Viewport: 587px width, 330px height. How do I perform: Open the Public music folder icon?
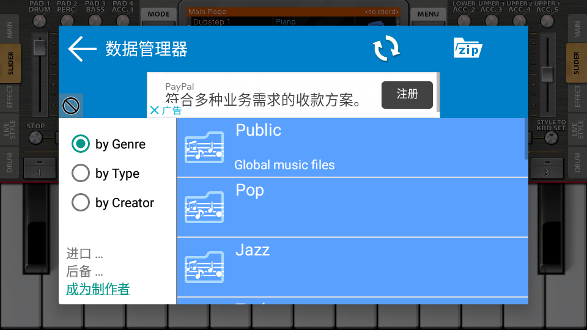click(x=204, y=147)
